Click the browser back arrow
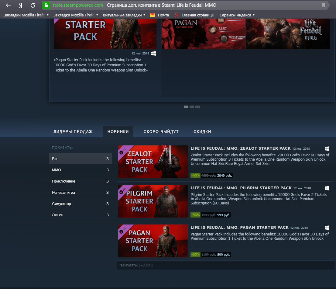The width and height of the screenshot is (336, 289). pos(9,5)
